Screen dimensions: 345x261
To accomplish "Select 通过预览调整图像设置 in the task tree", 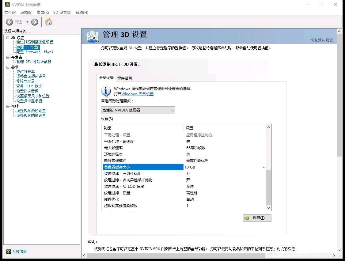I will 35,42.
